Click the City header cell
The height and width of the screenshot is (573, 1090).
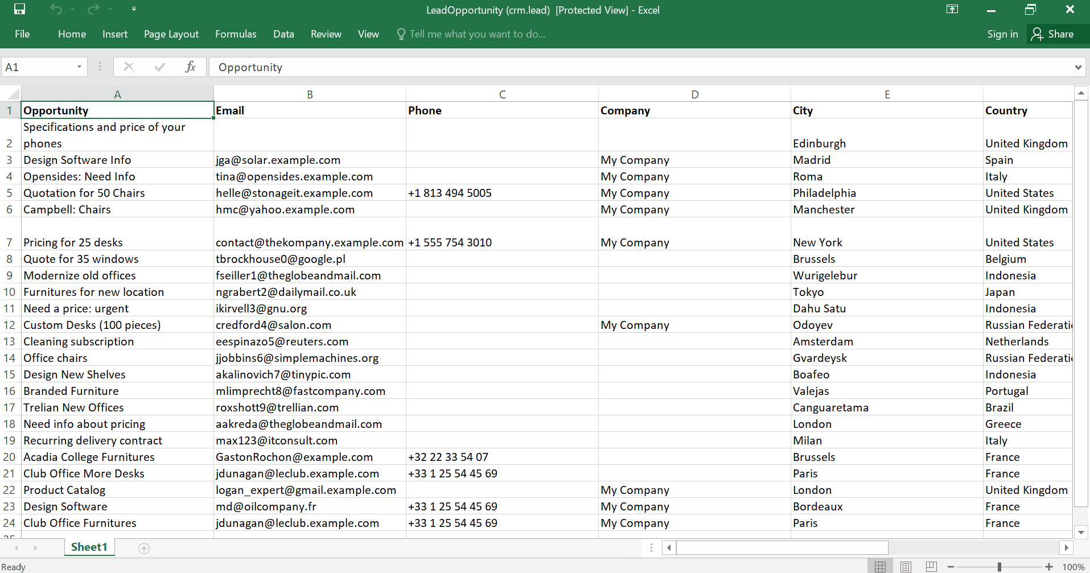[x=887, y=110]
